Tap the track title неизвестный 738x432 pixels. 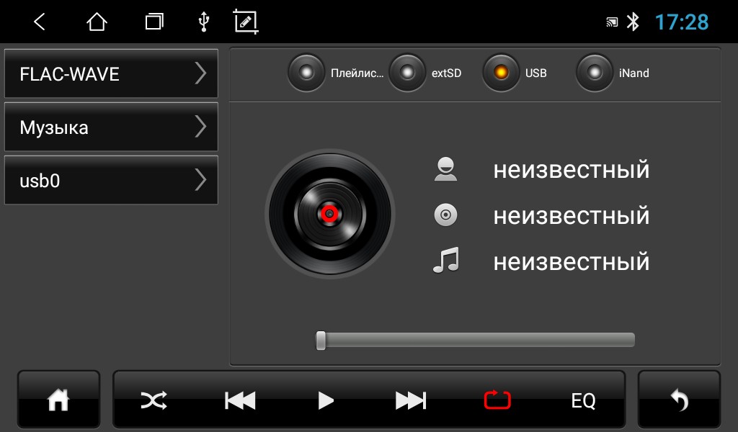point(572,262)
